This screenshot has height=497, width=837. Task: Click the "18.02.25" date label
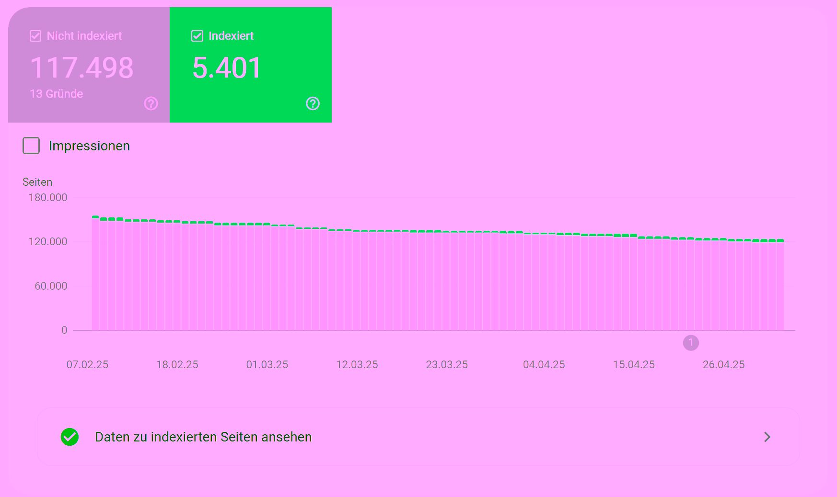coord(177,364)
